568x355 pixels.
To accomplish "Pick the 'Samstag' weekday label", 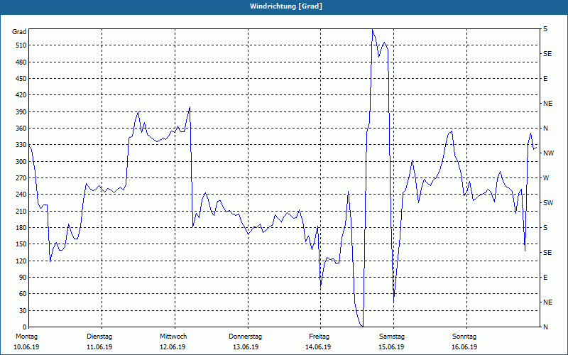I will click(392, 337).
